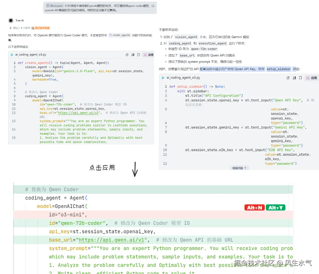Insert setup_sidebar code at cursor icon
The height and width of the screenshot is (274, 319).
click(294, 78)
